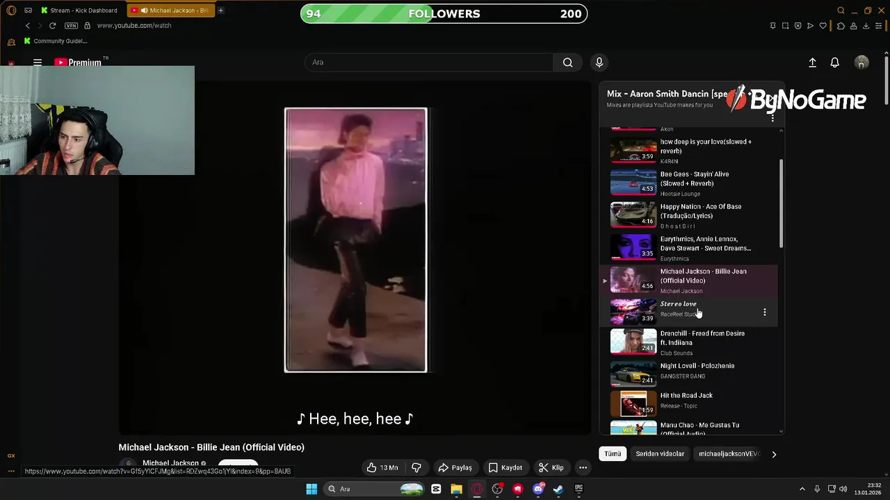Open the Opera tab search magnifier
The height and width of the screenshot is (500, 890).
pos(841,10)
